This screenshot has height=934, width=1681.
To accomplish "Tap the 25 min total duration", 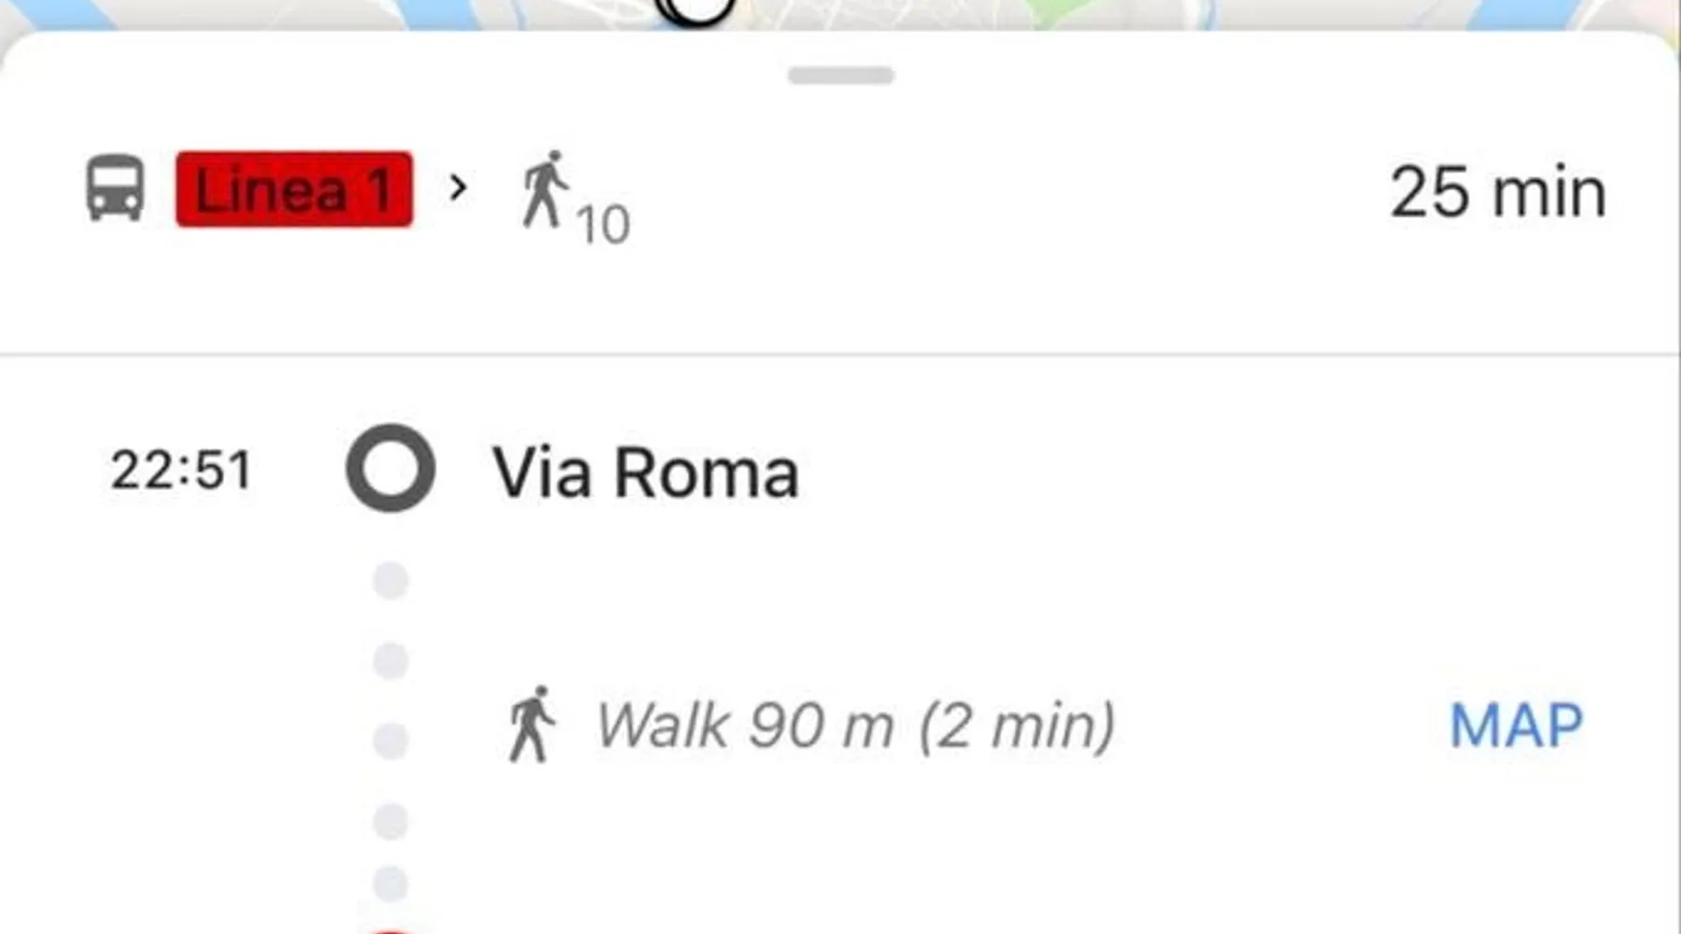I will click(1498, 193).
